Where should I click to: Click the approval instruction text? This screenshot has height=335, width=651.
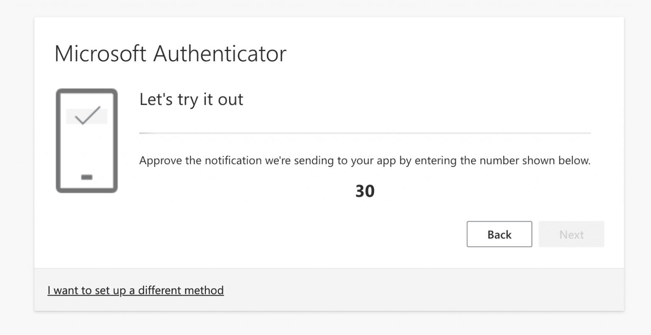365,160
